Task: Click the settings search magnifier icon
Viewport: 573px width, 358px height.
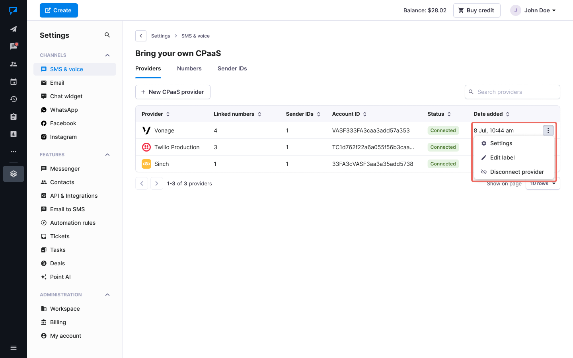Action: pyautogui.click(x=107, y=35)
